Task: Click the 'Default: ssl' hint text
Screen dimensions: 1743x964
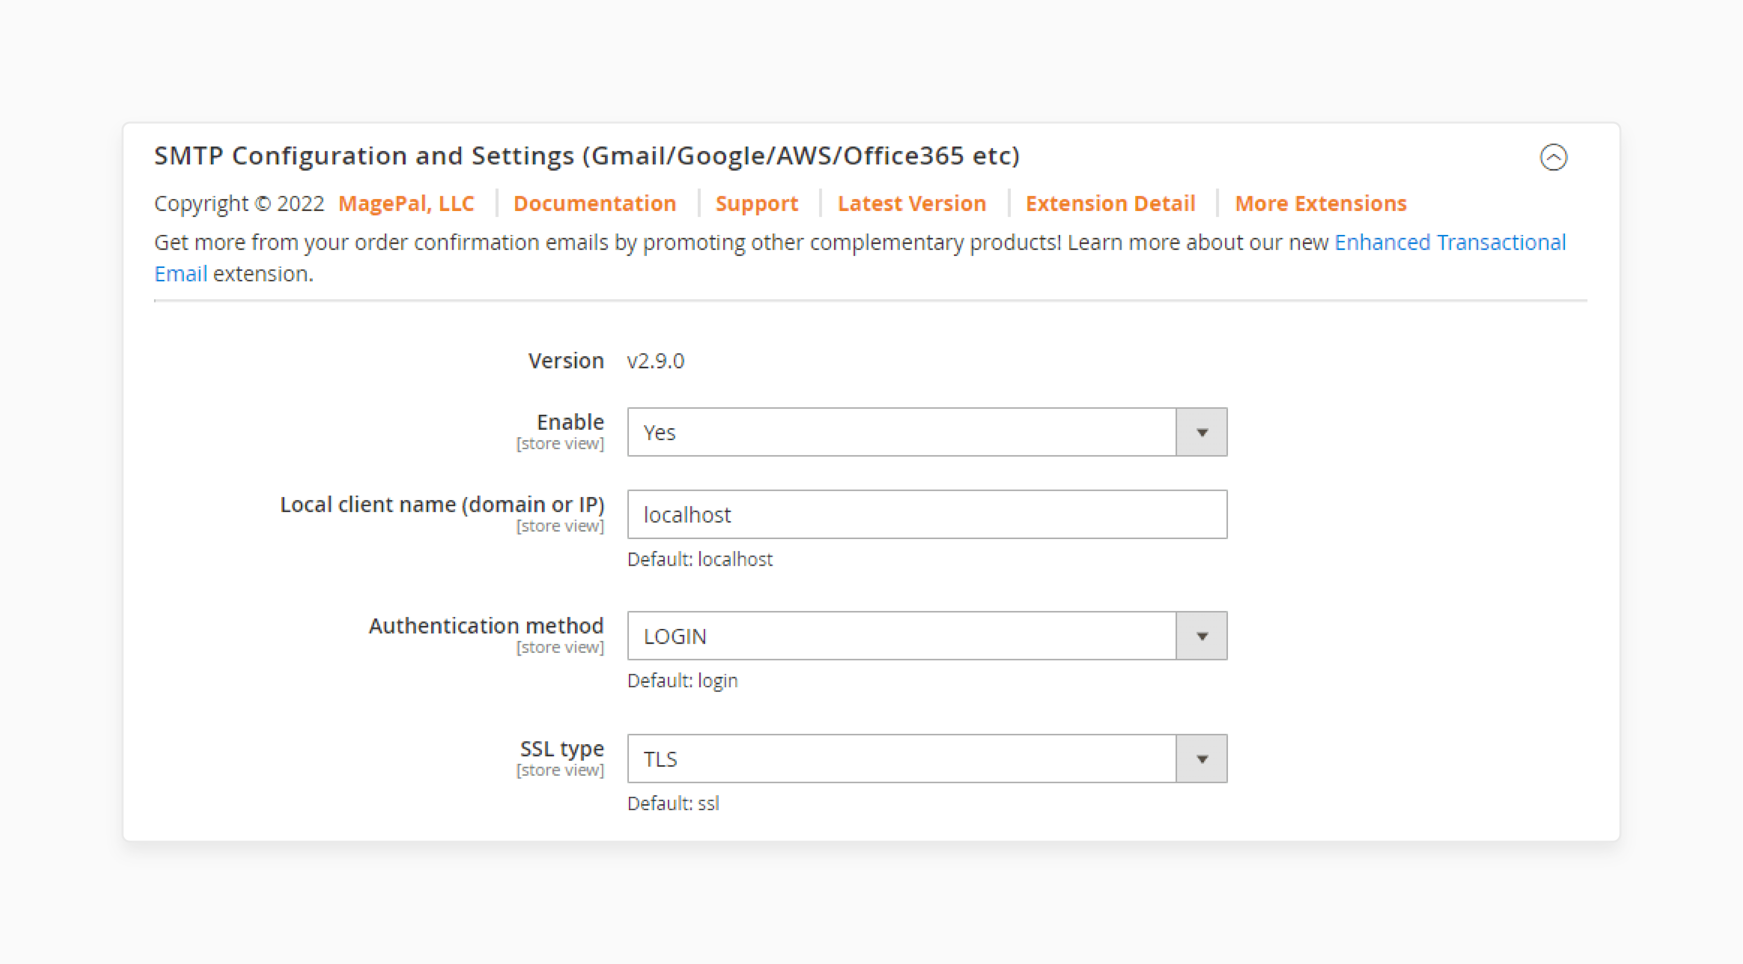Action: (x=673, y=803)
